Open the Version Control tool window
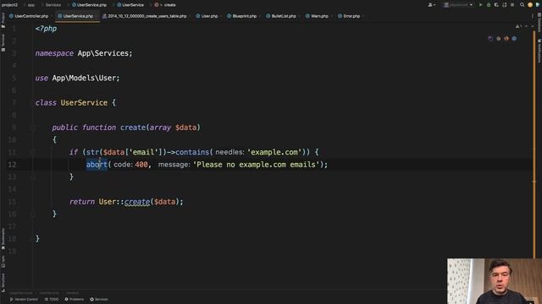Viewport: 542px width, 304px height. coord(24,299)
